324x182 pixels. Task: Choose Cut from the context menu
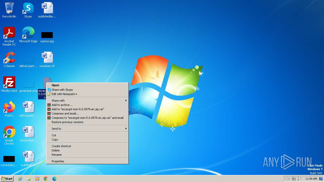[x=88, y=135]
